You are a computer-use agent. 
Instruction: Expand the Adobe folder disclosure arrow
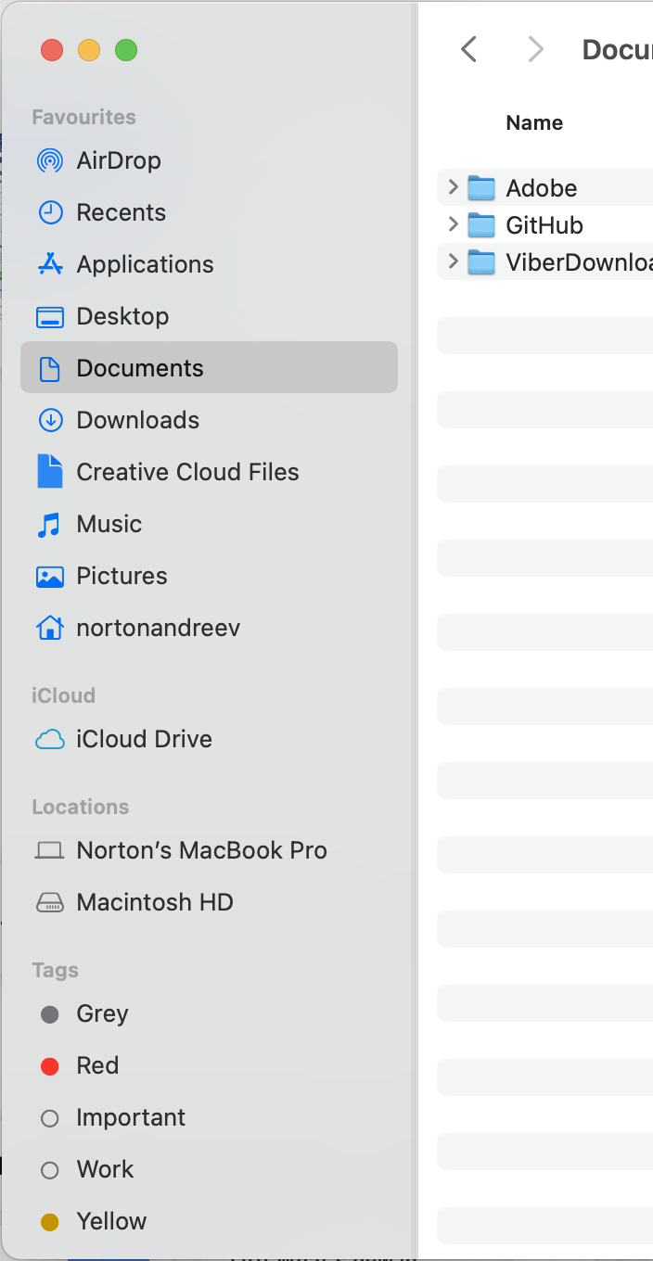(x=453, y=187)
